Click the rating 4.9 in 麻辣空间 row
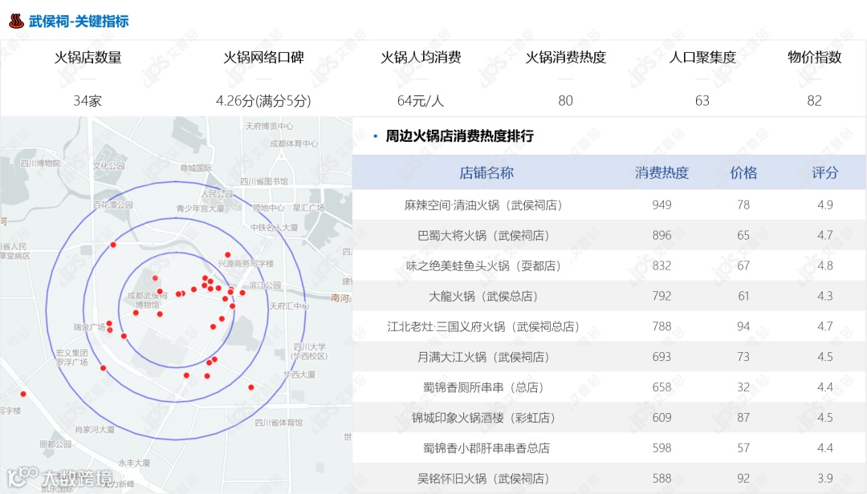Screen dimensions: 867x494 (x=825, y=205)
